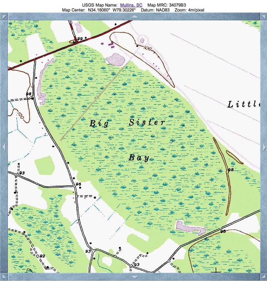The height and width of the screenshot is (281, 267).
Task: Open the Mullins, SC map link
Action: [x=131, y=5]
